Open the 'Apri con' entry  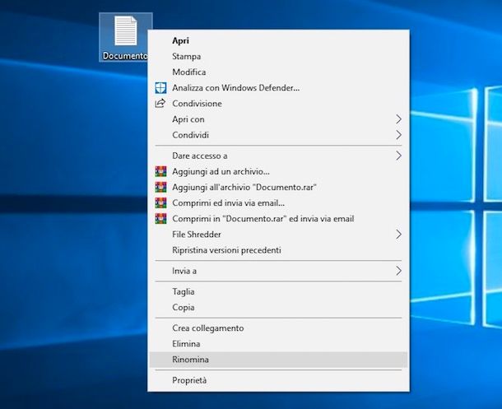click(x=278, y=119)
